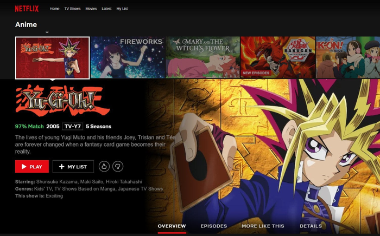Click the 2005 release year
The image size is (380, 236).
(53, 126)
